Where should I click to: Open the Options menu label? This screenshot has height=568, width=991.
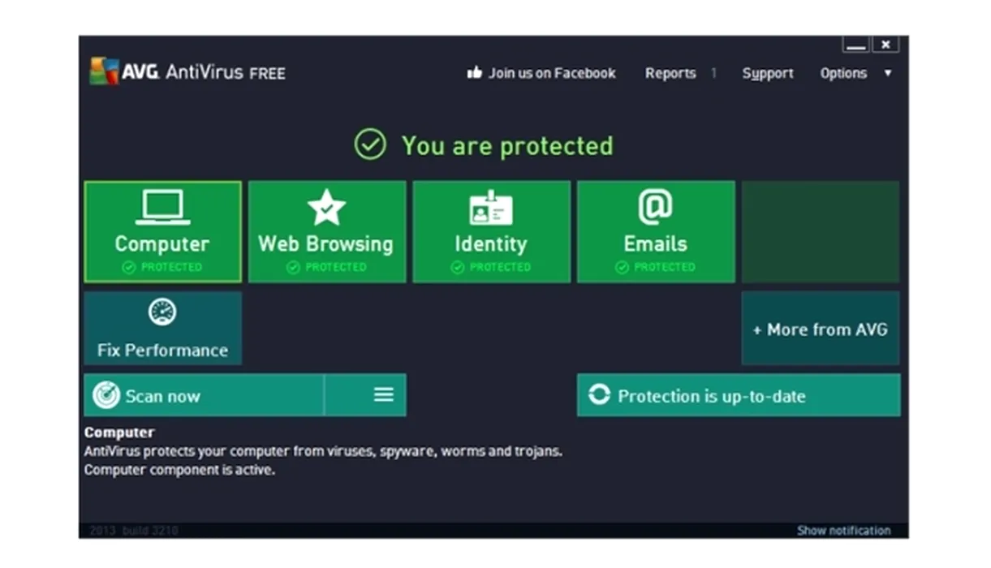tap(843, 73)
